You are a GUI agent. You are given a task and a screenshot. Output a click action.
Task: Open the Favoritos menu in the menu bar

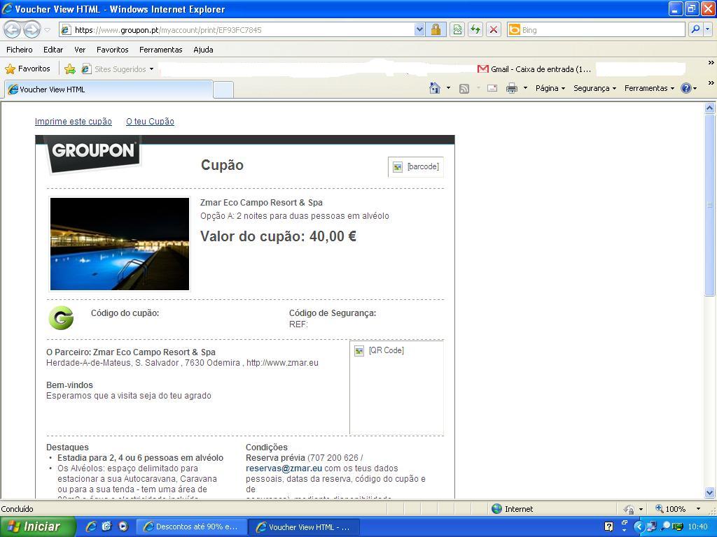click(113, 50)
